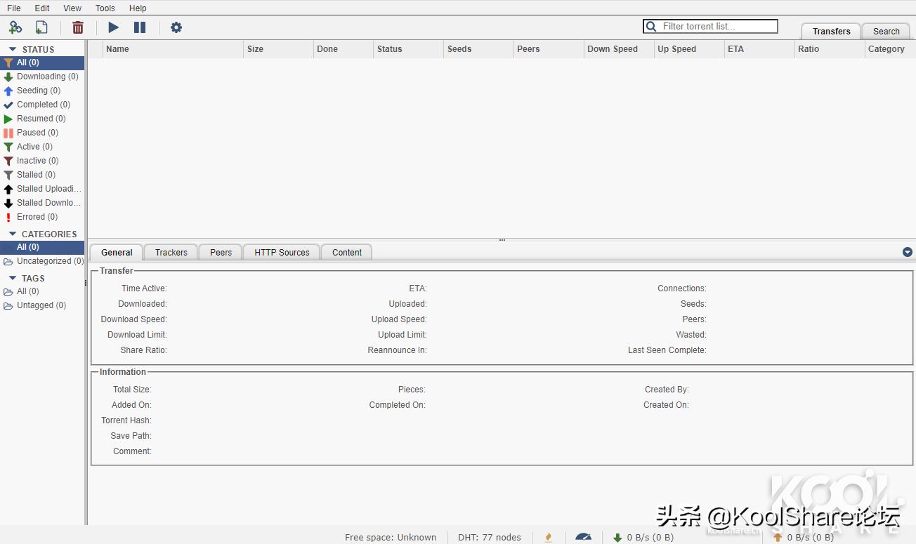Select the Stalled (0) filter
916x544 pixels.
pyautogui.click(x=42, y=175)
